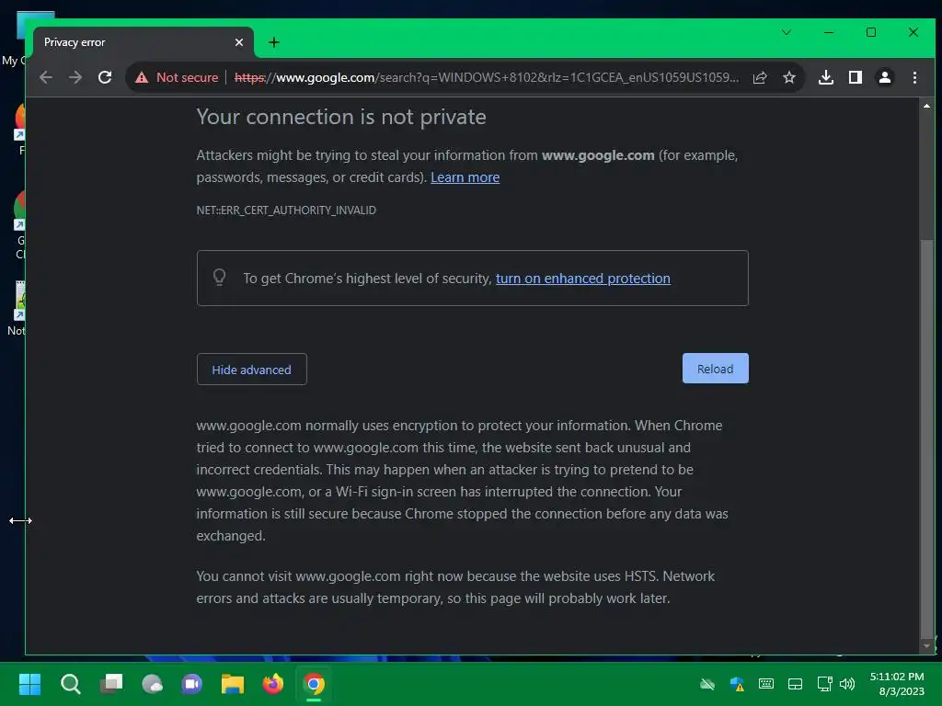The width and height of the screenshot is (942, 706).
Task: Open the tab search chevron
Action: (786, 32)
